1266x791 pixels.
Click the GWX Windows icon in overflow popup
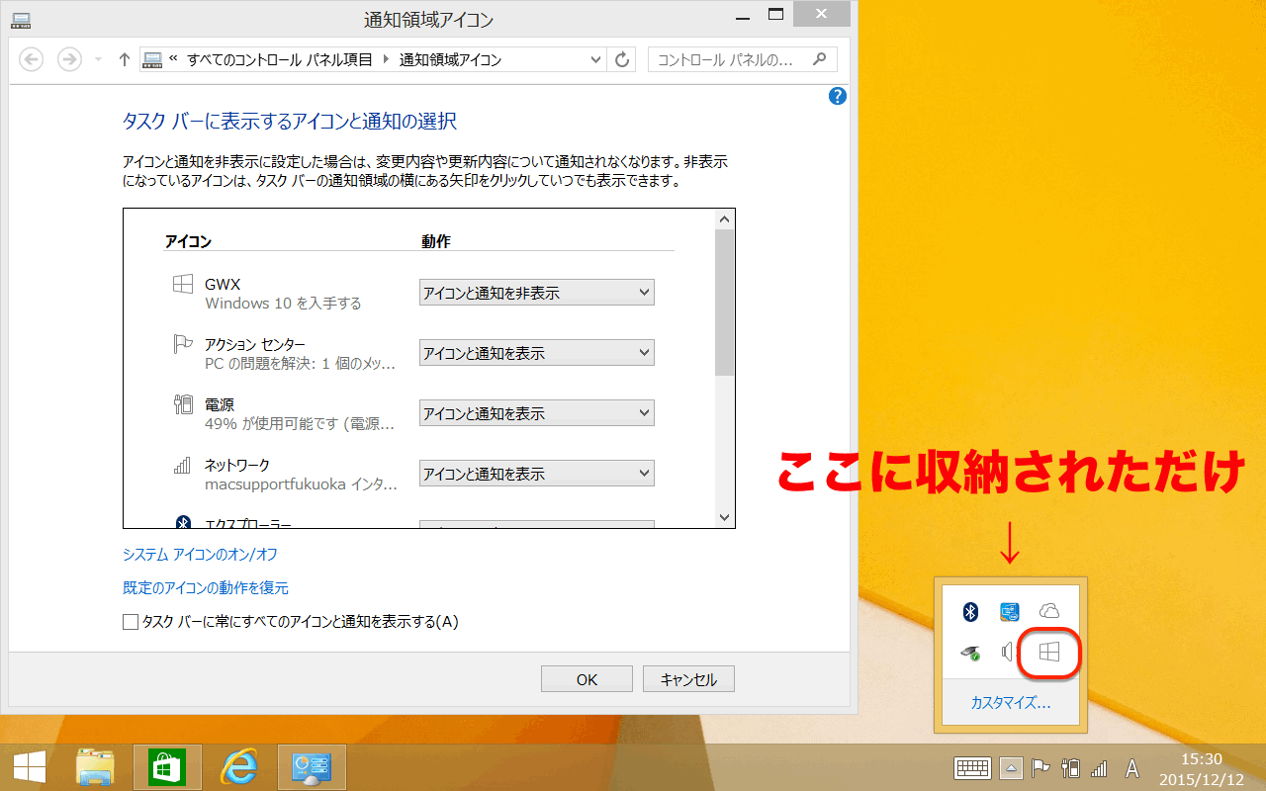tap(1049, 652)
